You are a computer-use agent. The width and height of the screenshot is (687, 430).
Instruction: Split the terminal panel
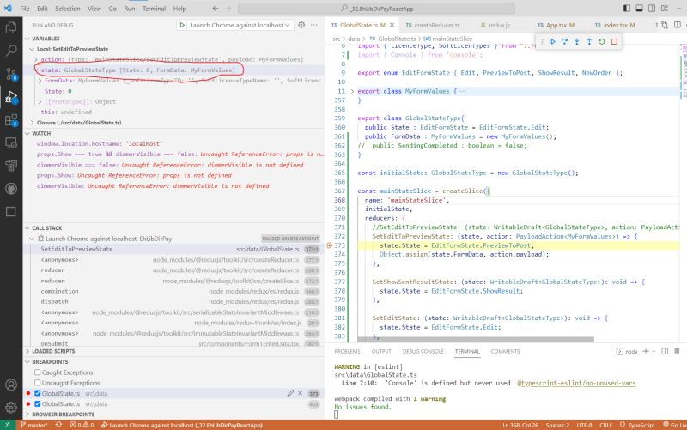coord(665,351)
